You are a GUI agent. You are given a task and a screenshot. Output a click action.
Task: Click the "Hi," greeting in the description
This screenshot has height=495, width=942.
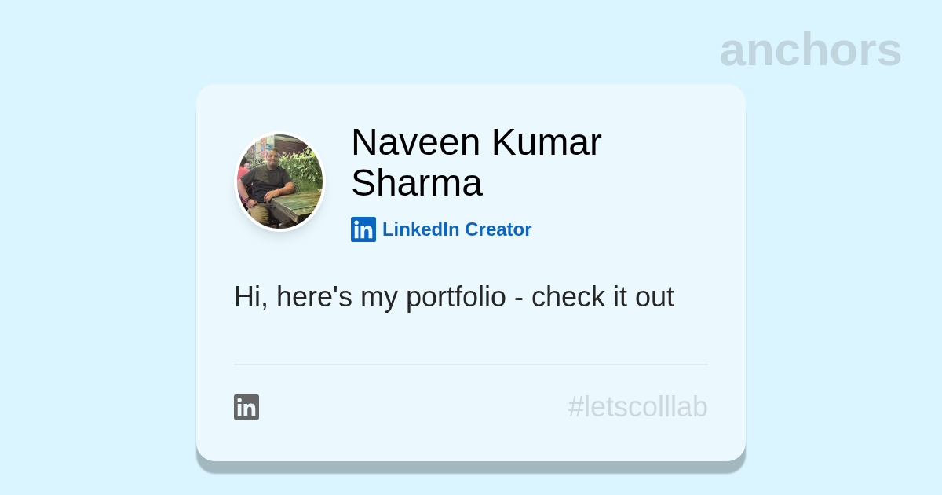click(x=250, y=297)
